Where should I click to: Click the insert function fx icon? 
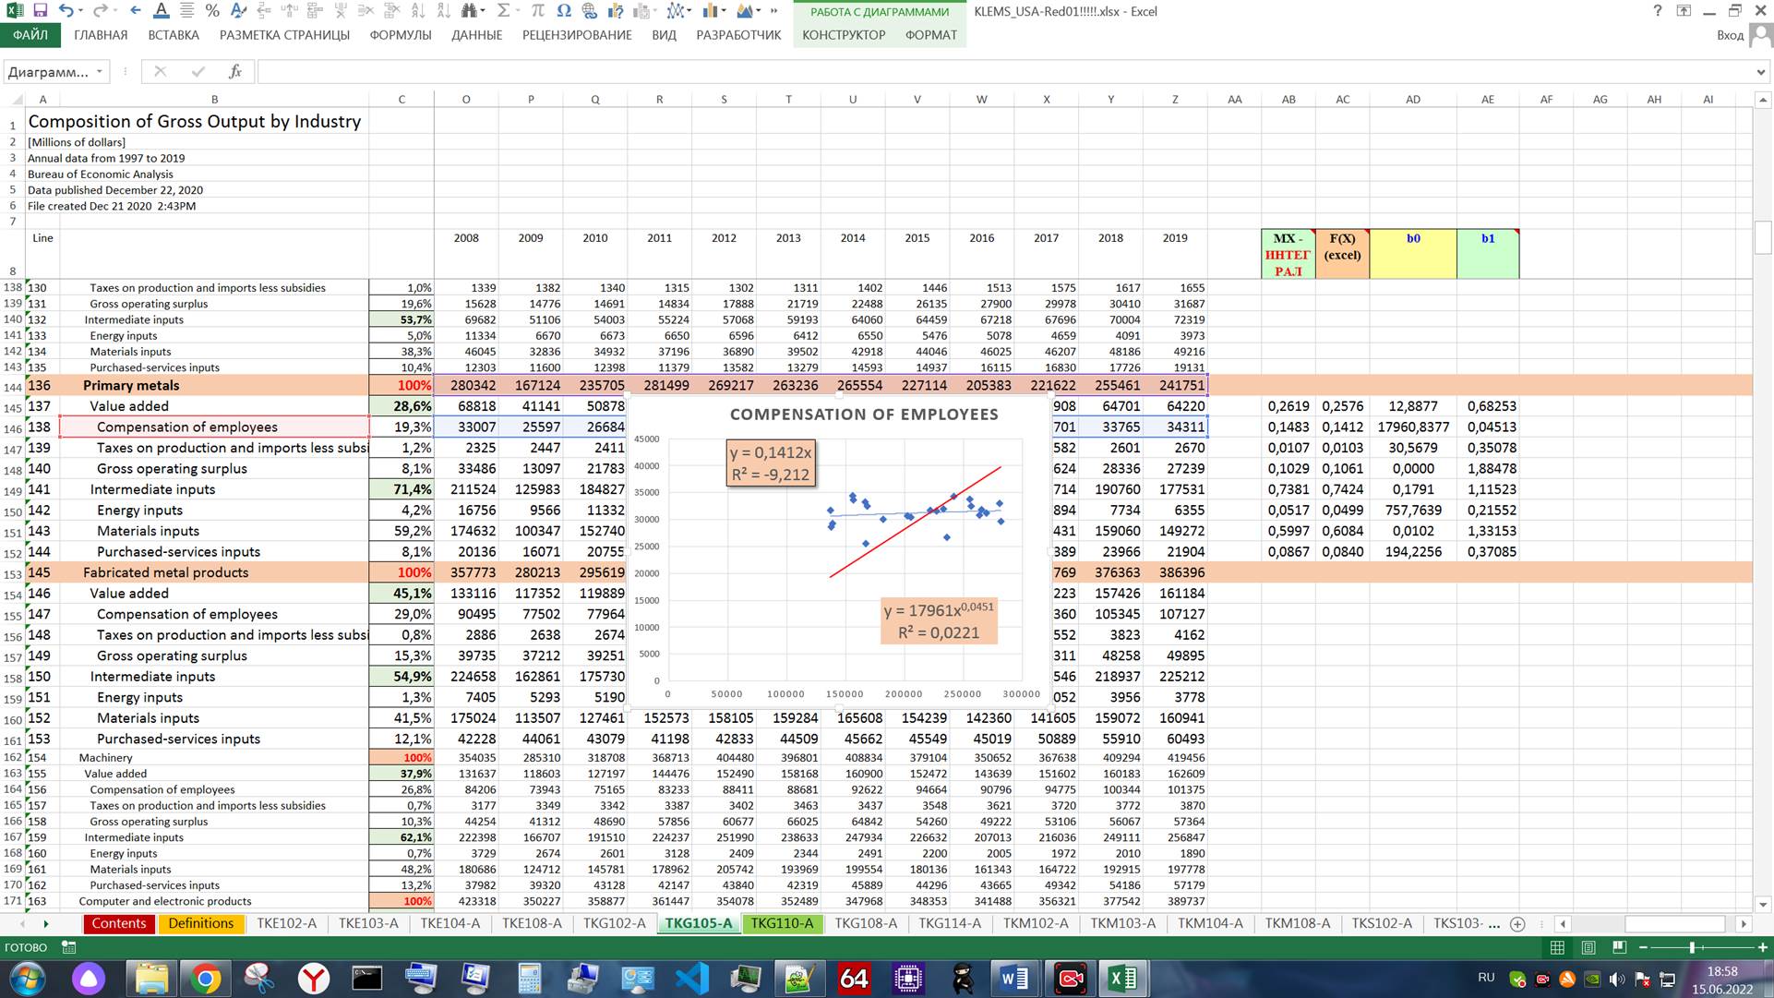tap(235, 71)
